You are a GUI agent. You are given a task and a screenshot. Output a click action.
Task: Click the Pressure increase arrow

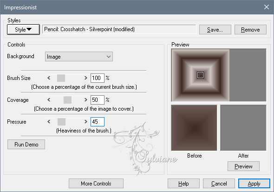(x=85, y=121)
